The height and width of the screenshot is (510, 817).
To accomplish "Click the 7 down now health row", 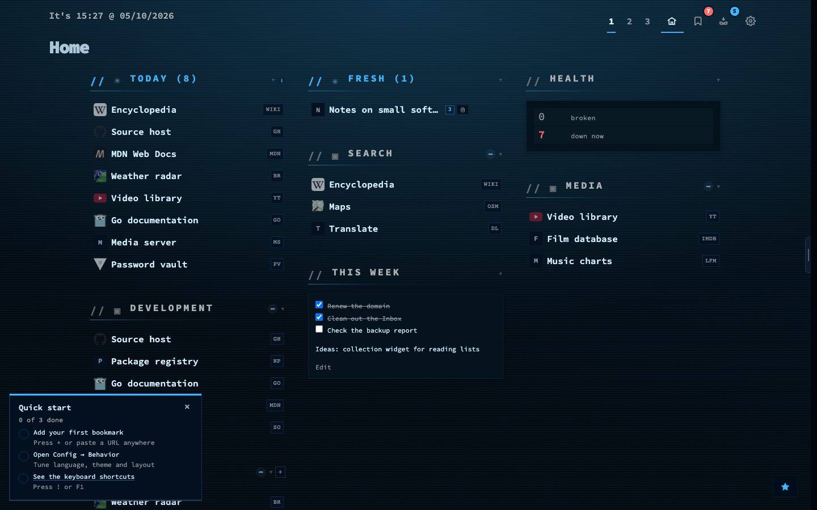I will [624, 135].
